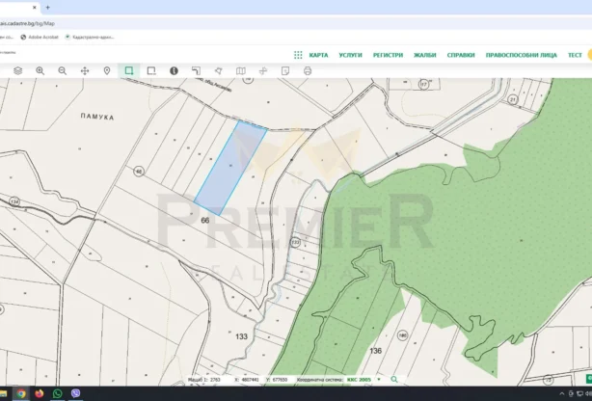Viewport: 592px width, 401px height.
Task: Click the zoom out magnifier tool
Action: (x=63, y=70)
